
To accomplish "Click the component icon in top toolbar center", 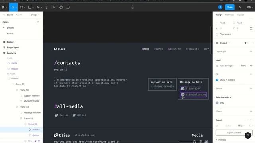I will coord(132,7).
